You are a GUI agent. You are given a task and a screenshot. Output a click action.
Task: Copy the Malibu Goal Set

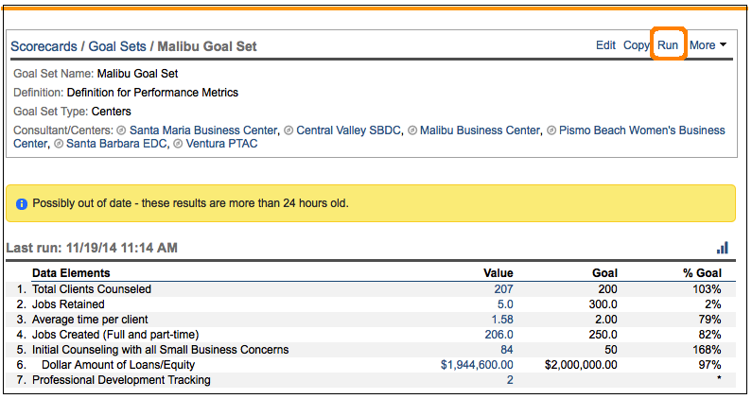coord(636,45)
